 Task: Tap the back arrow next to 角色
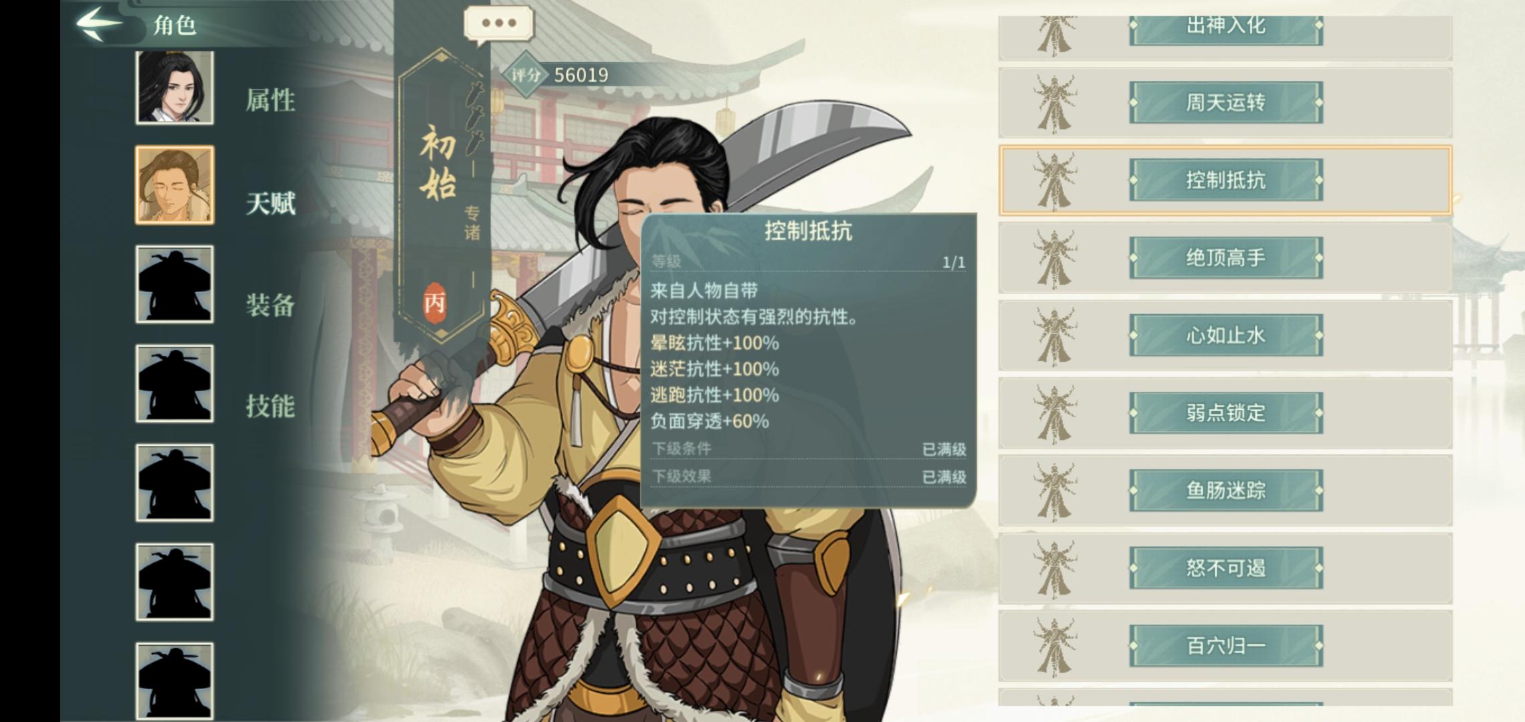99,24
